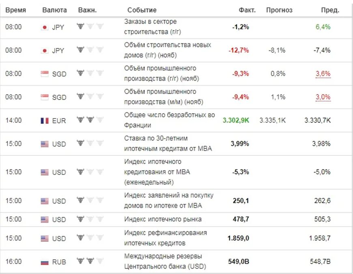Click the Singapore flag in the industrial production (г/г) row
The width and height of the screenshot is (353, 274).
point(45,74)
